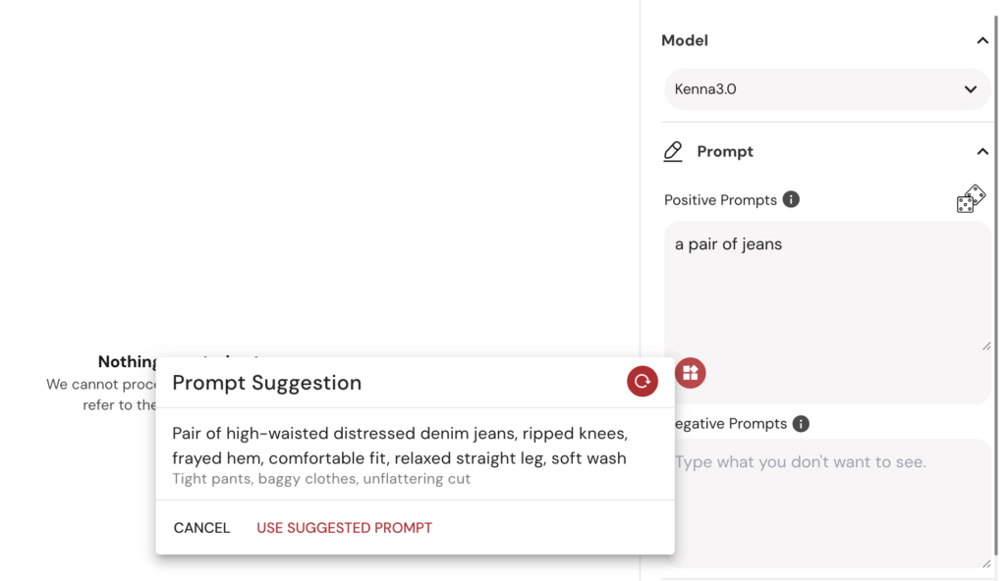
Task: Cancel the prompt suggestion dialog
Action: click(x=201, y=528)
